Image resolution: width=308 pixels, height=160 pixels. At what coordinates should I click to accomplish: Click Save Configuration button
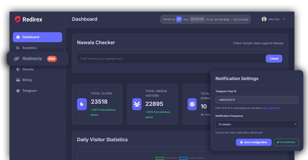tap(254, 142)
